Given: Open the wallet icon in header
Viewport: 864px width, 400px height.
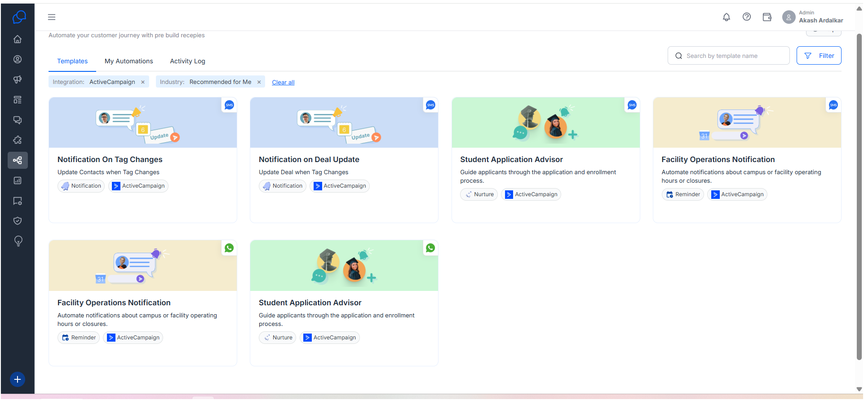Looking at the screenshot, I should [767, 17].
